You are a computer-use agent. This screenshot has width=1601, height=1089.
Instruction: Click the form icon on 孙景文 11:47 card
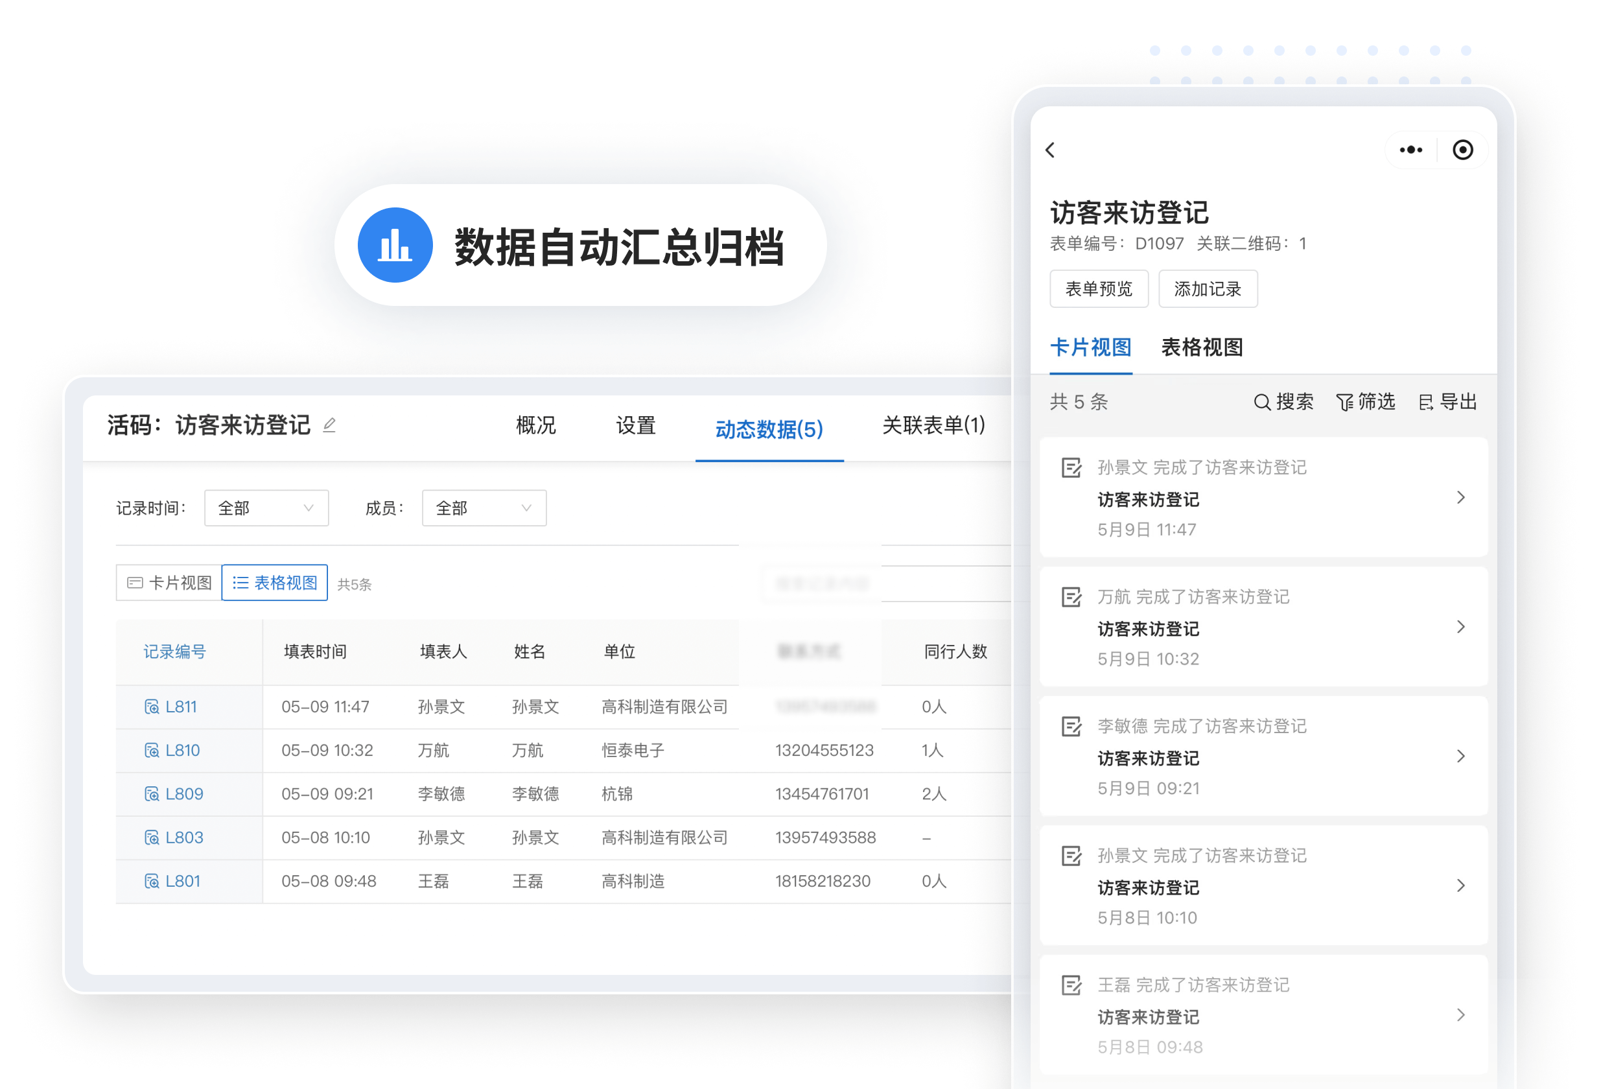tap(1071, 468)
